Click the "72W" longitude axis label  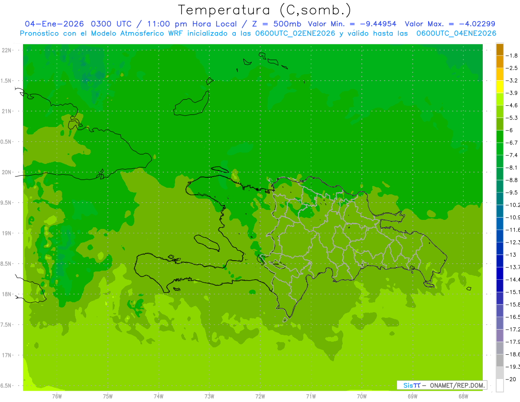click(x=260, y=396)
